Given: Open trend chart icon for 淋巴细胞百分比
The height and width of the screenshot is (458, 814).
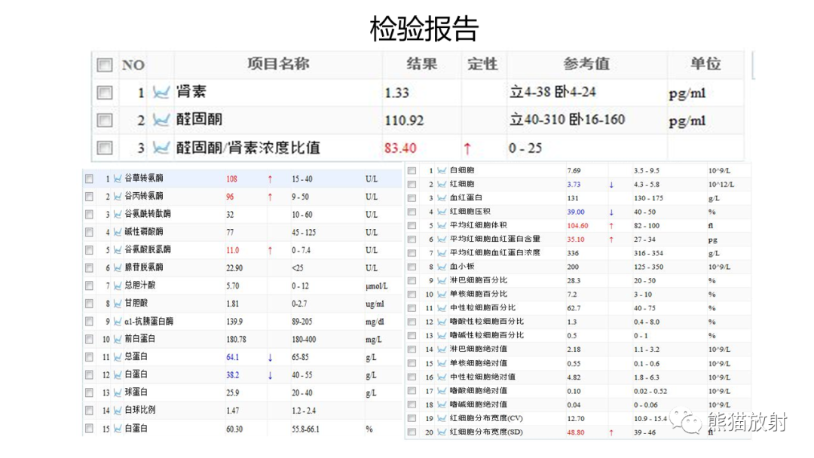Looking at the screenshot, I should [x=442, y=281].
